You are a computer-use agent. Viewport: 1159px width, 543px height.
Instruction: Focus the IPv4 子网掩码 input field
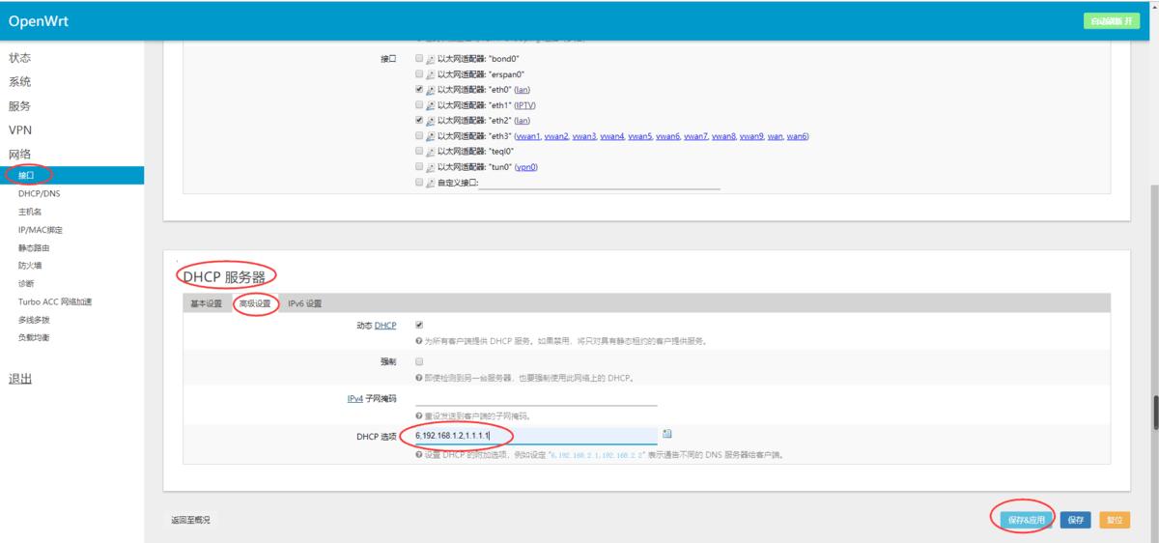[x=536, y=398]
